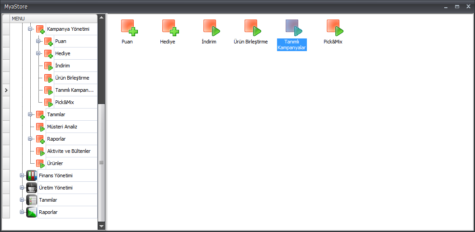The image size is (475, 232).
Task: Select the Tanımlı Kampanyalar icon in main panel
Action: click(x=293, y=28)
